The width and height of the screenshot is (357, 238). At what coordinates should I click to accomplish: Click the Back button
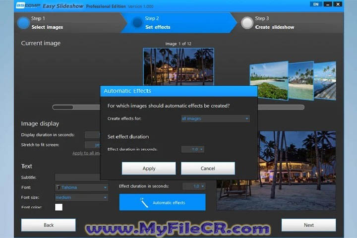pyautogui.click(x=49, y=225)
